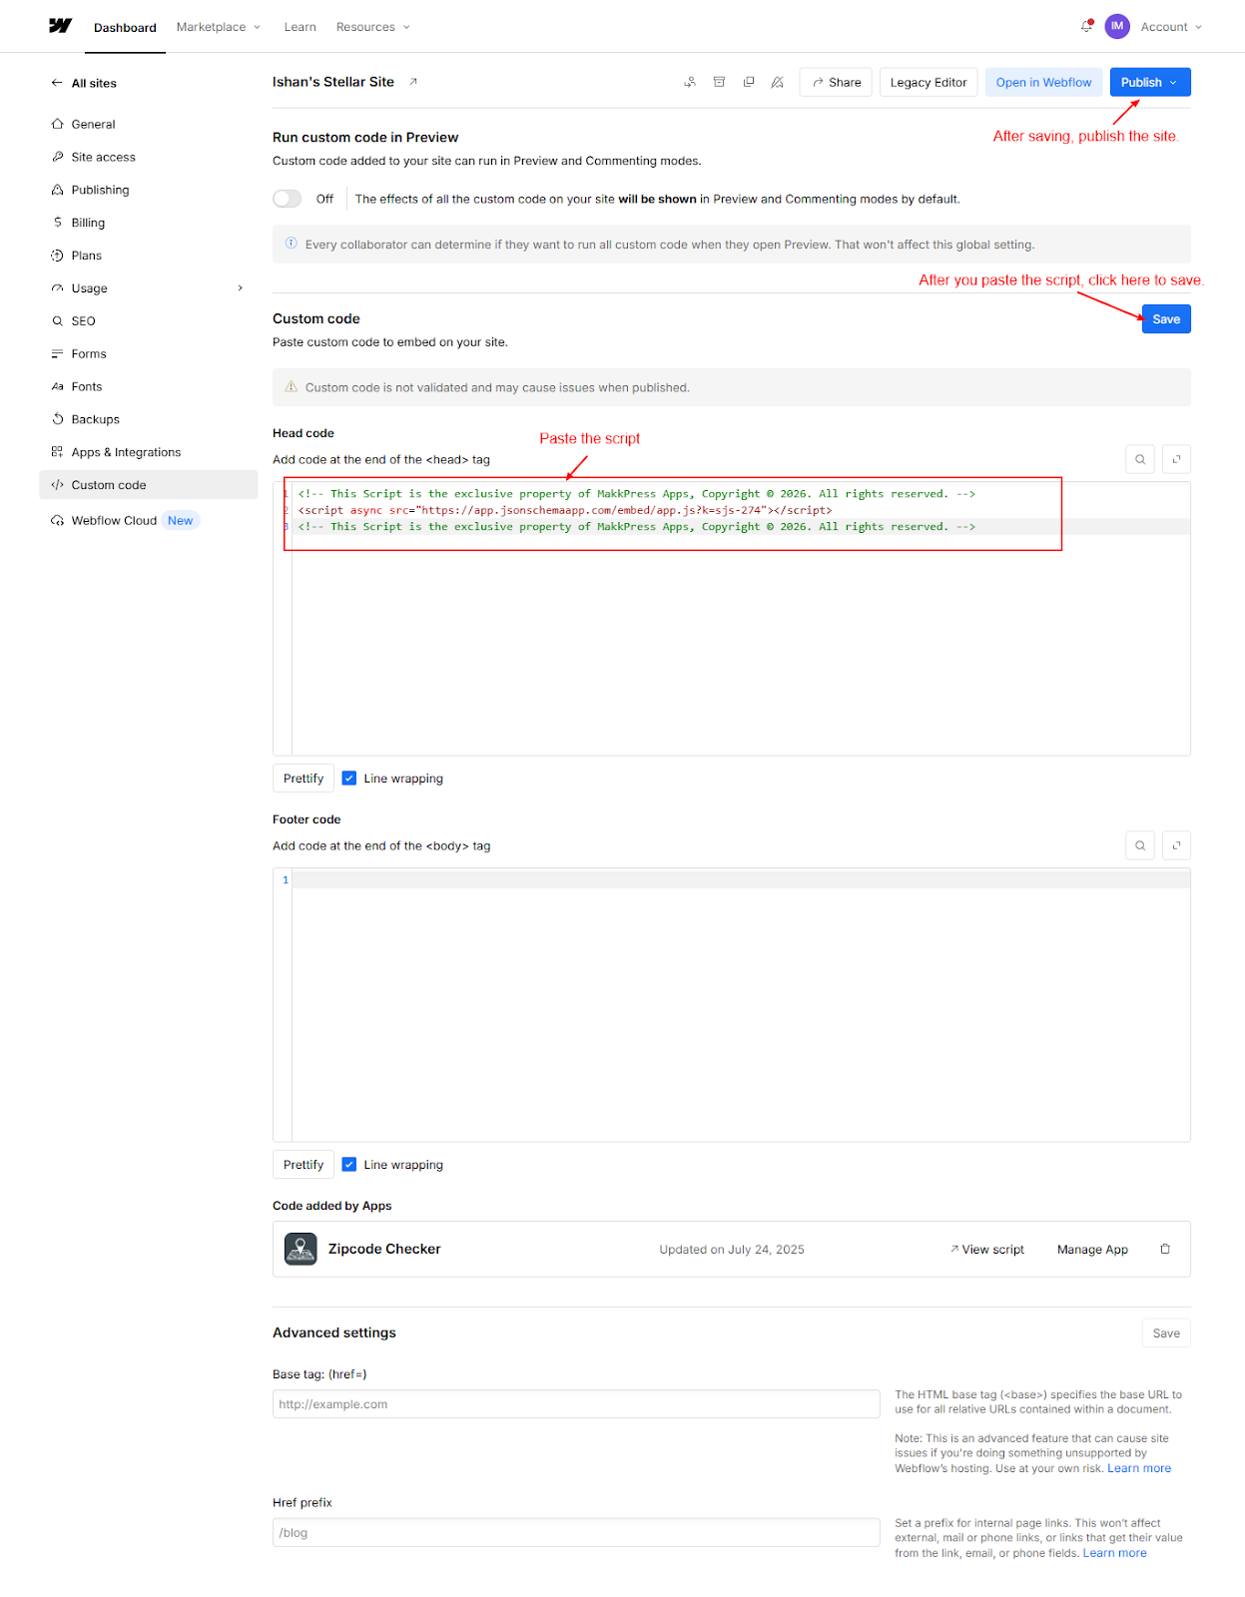
Task: Click the duplicate site icon in toolbar
Action: (749, 82)
